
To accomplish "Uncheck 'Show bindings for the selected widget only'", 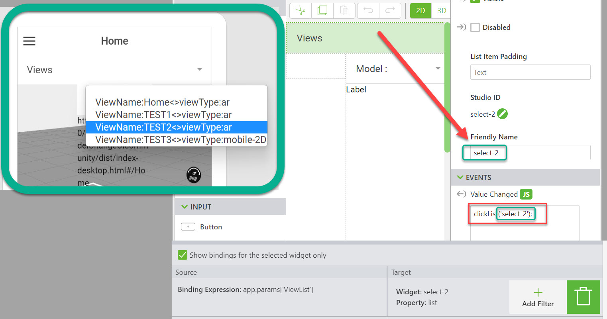I will 183,255.
